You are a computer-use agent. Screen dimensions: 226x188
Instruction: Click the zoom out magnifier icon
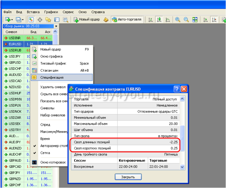186,19
